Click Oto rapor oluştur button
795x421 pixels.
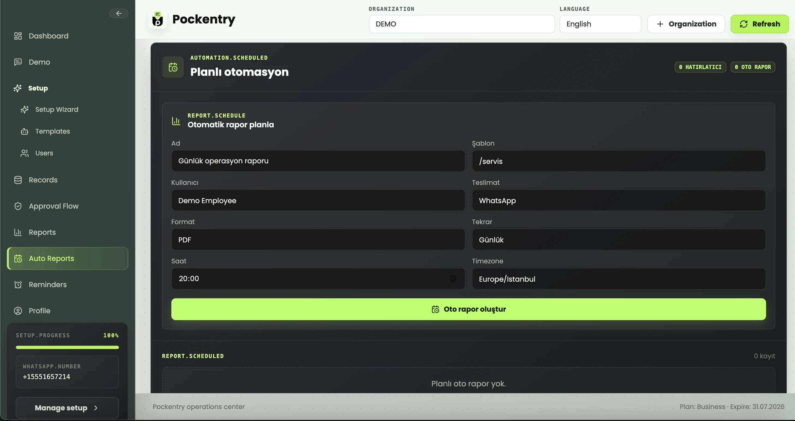pos(468,309)
